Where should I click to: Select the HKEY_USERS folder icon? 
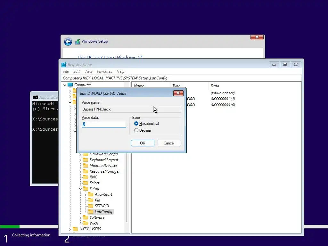pos(75,229)
